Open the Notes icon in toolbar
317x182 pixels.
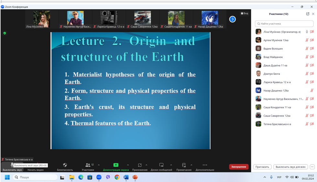[184, 165]
